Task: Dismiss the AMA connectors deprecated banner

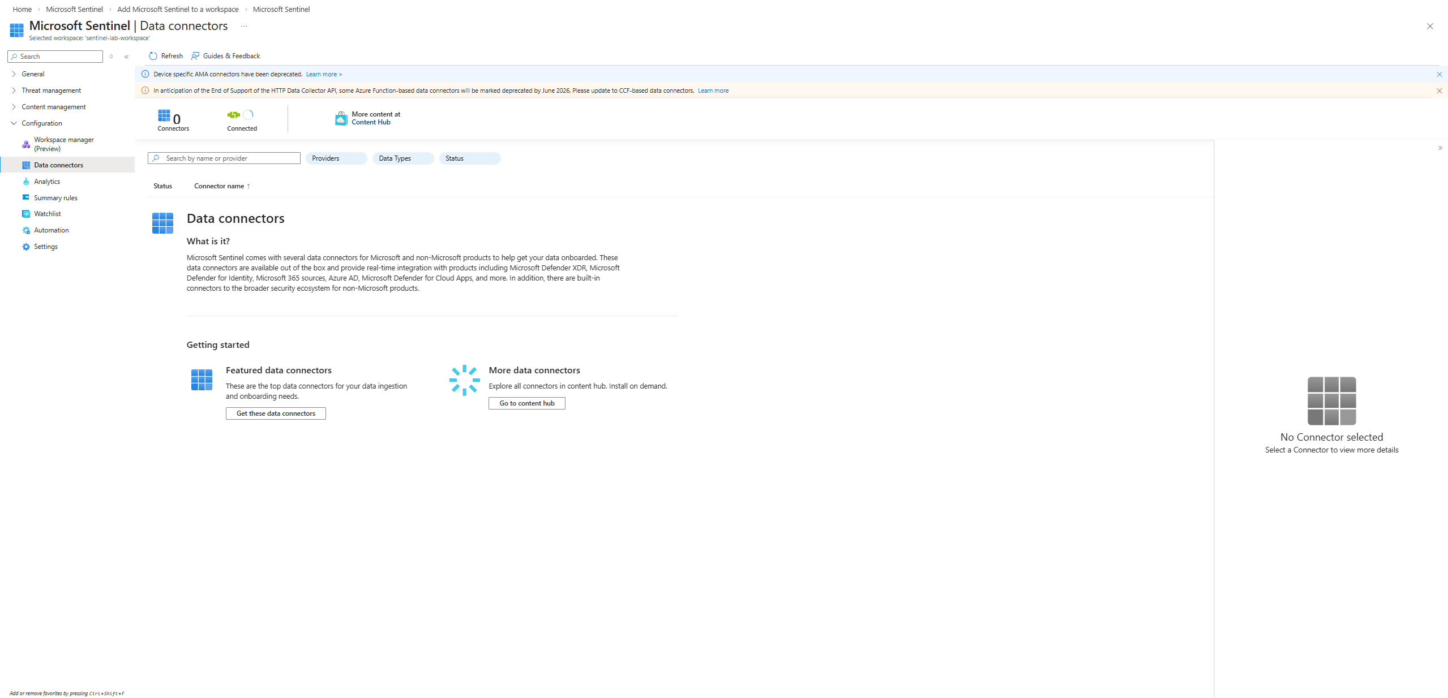Action: tap(1439, 74)
